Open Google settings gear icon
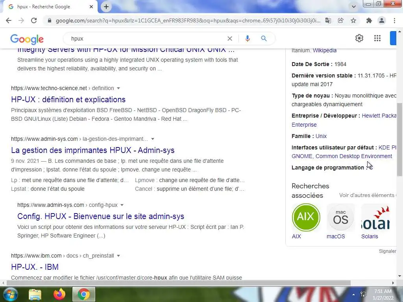Screen dimensions: 403x302 pyautogui.click(x=359, y=38)
